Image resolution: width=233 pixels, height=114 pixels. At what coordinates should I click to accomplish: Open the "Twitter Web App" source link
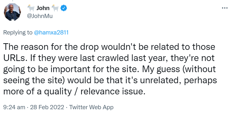[91, 107]
